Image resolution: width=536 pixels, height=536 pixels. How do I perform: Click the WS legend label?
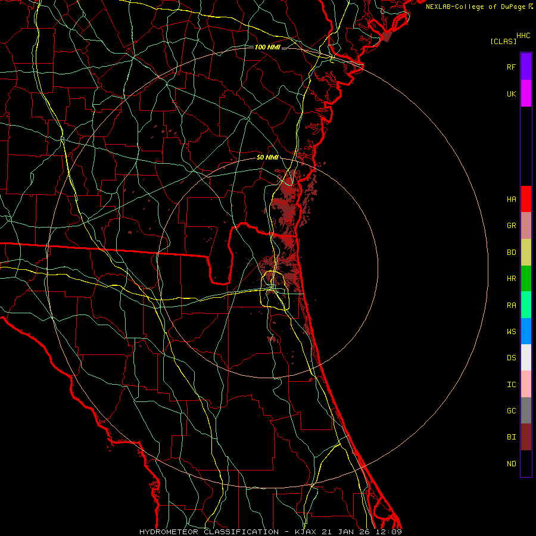(x=511, y=331)
